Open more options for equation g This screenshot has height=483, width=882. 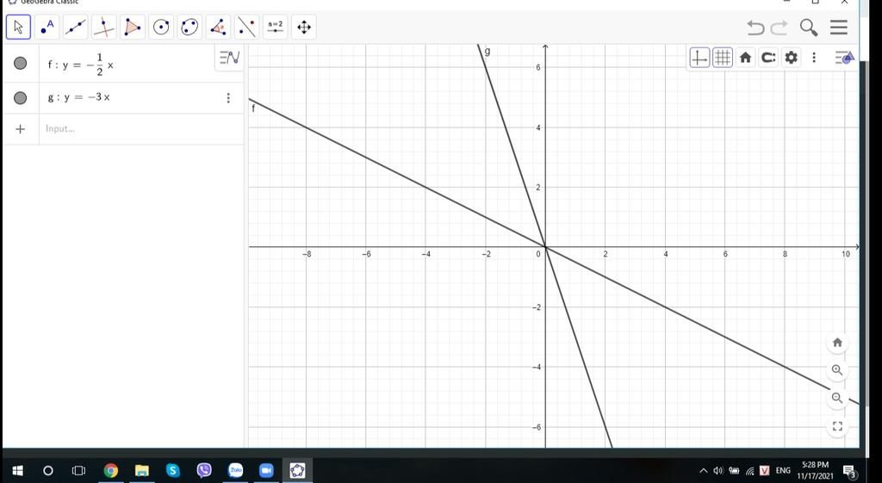pos(227,98)
